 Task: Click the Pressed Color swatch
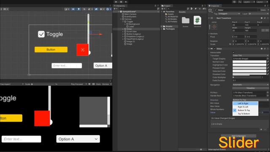tap(249, 68)
